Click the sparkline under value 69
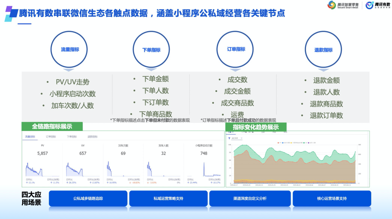392x219 pixels. pos(123,169)
